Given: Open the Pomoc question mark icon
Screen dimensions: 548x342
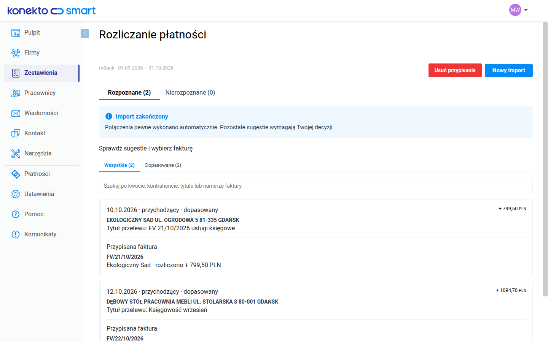Looking at the screenshot, I should coord(16,214).
